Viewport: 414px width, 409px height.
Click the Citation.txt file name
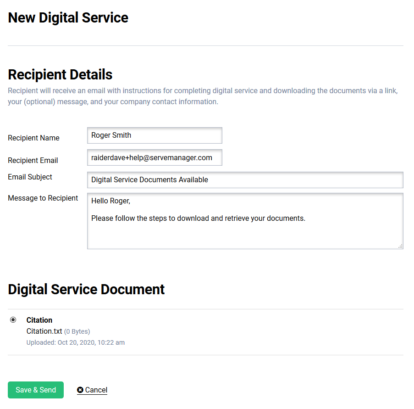pyautogui.click(x=44, y=331)
